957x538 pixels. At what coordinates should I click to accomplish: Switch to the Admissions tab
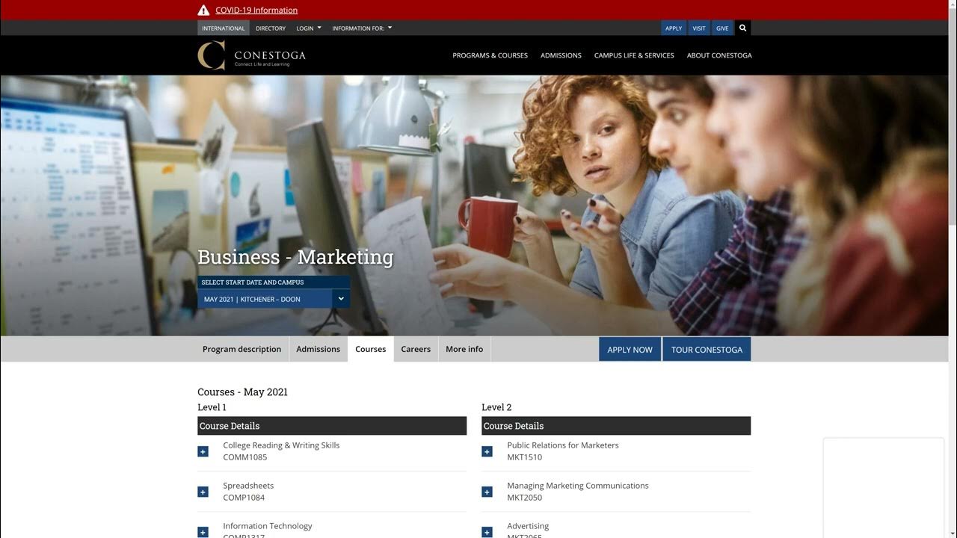[x=318, y=349]
